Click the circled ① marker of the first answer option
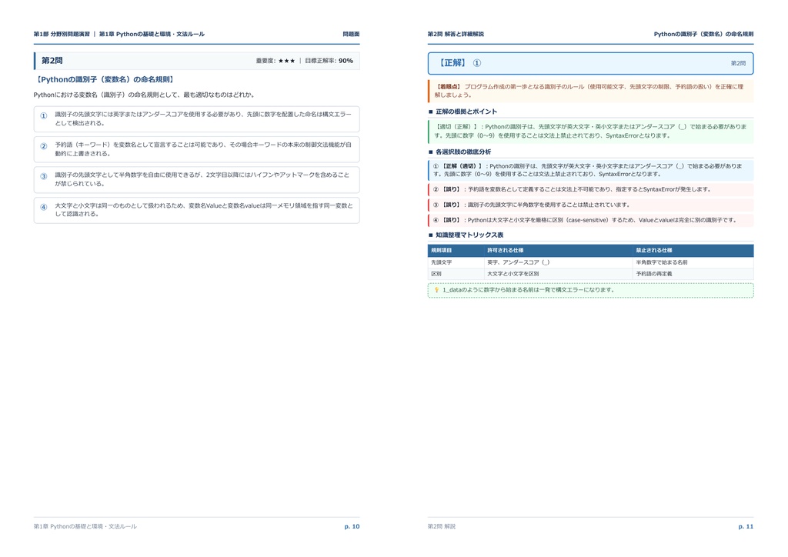 point(44,115)
